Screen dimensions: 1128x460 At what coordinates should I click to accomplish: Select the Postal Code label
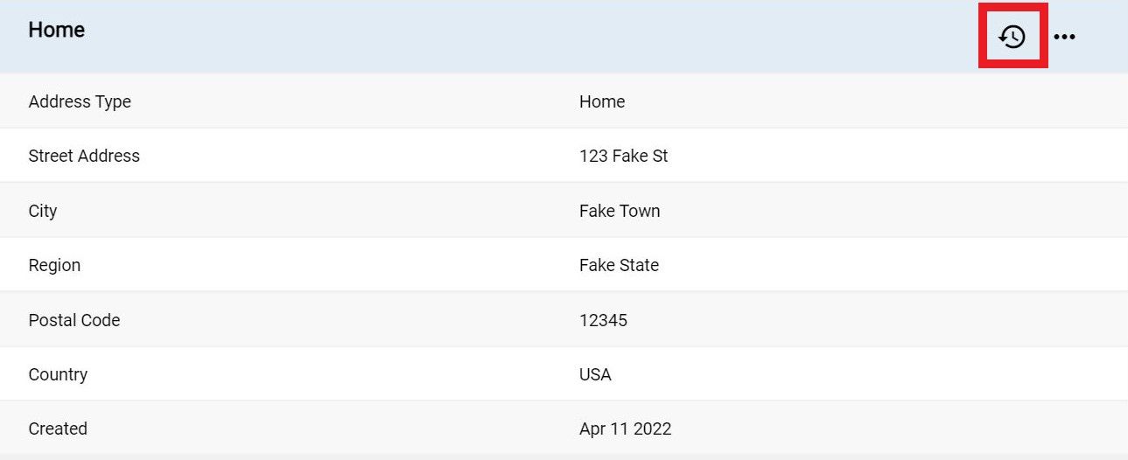pos(74,320)
